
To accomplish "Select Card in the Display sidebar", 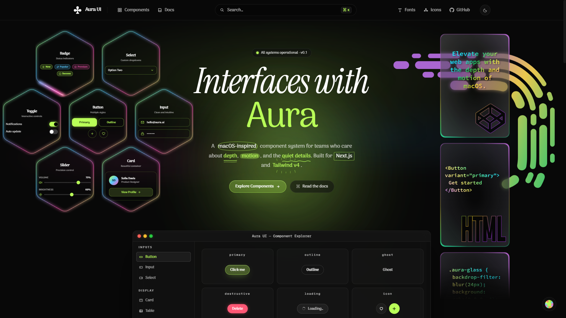I will point(163,300).
